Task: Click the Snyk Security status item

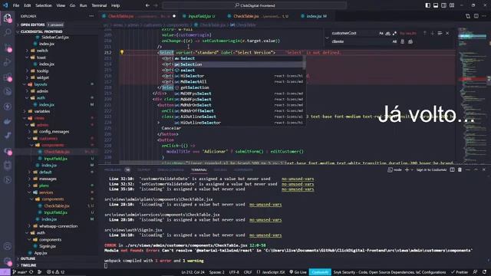Action: 389,272
